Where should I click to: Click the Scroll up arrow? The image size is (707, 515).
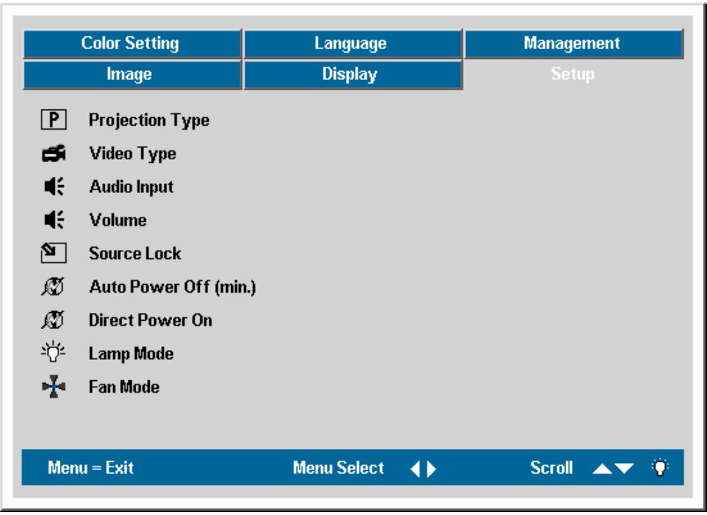(602, 469)
